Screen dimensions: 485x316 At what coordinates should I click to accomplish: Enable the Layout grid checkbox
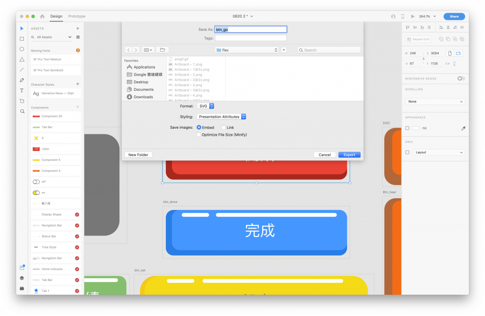[x=407, y=152]
